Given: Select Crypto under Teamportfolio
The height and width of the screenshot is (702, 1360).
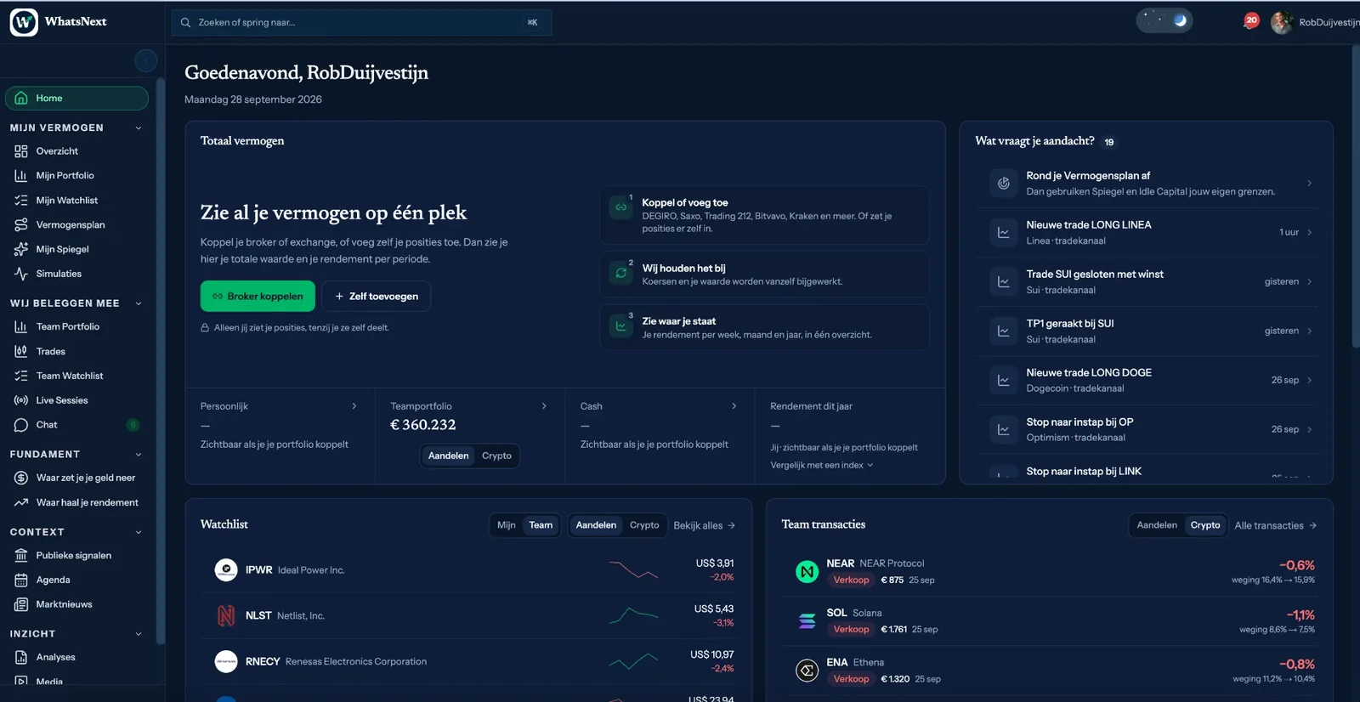Looking at the screenshot, I should 496,456.
